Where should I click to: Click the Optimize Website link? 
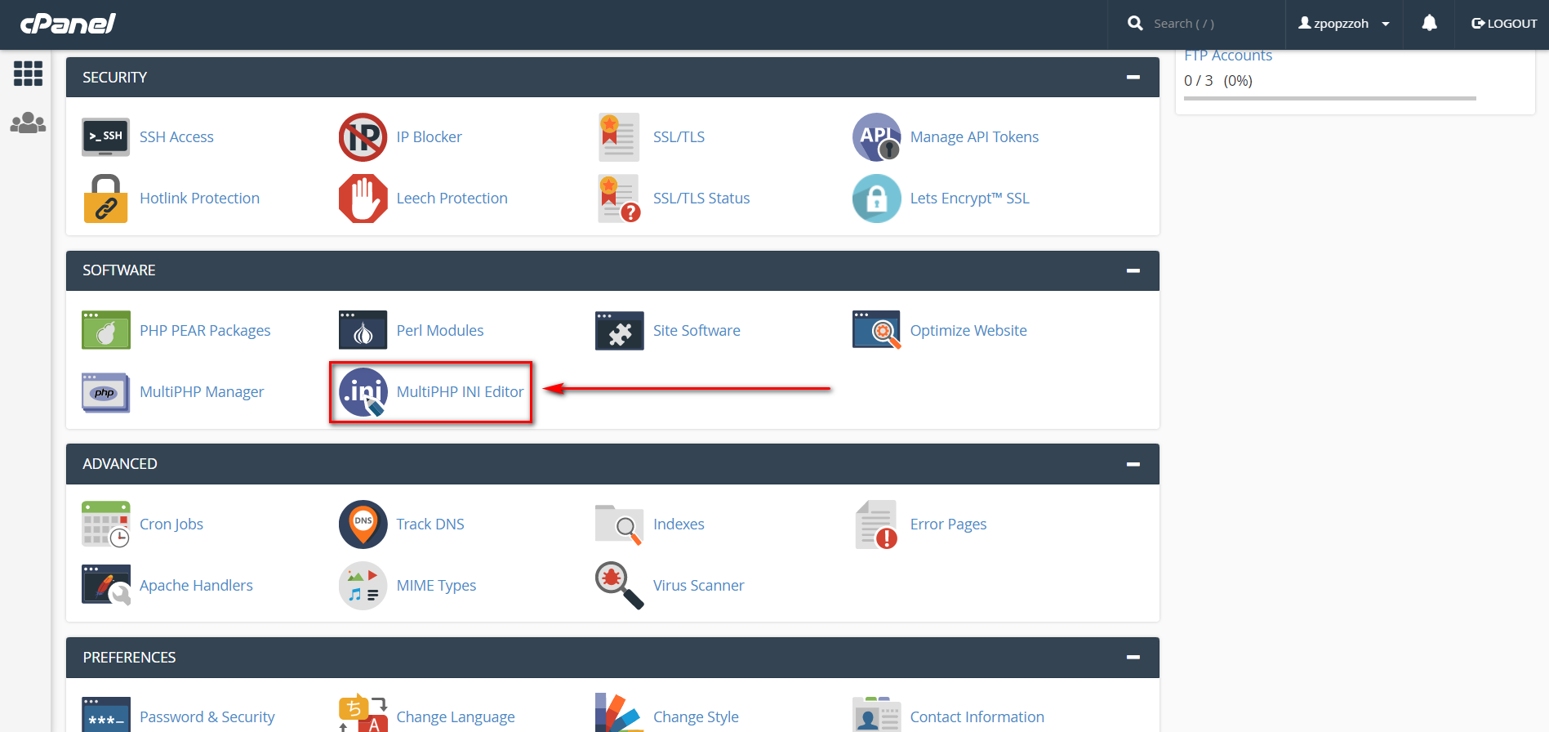tap(968, 330)
